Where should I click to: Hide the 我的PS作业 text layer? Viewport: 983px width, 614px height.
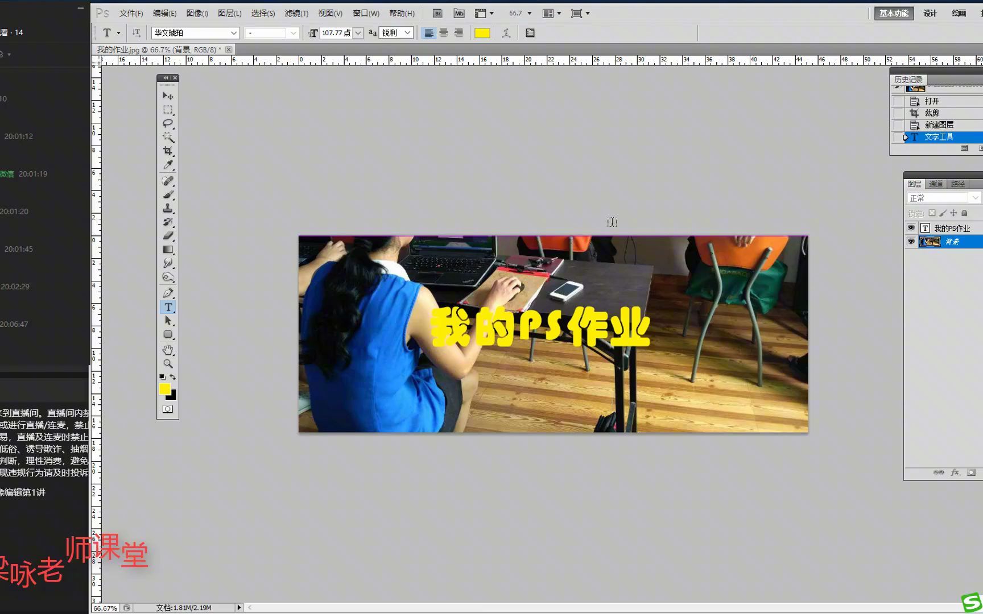point(911,228)
